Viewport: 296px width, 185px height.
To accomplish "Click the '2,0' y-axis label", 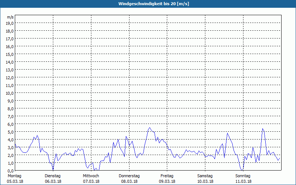I will 11,155.
